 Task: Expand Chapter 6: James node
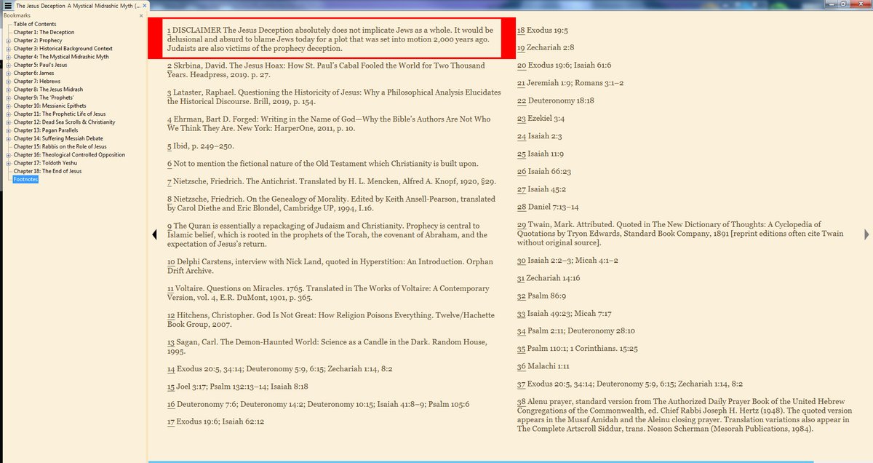pyautogui.click(x=9, y=73)
